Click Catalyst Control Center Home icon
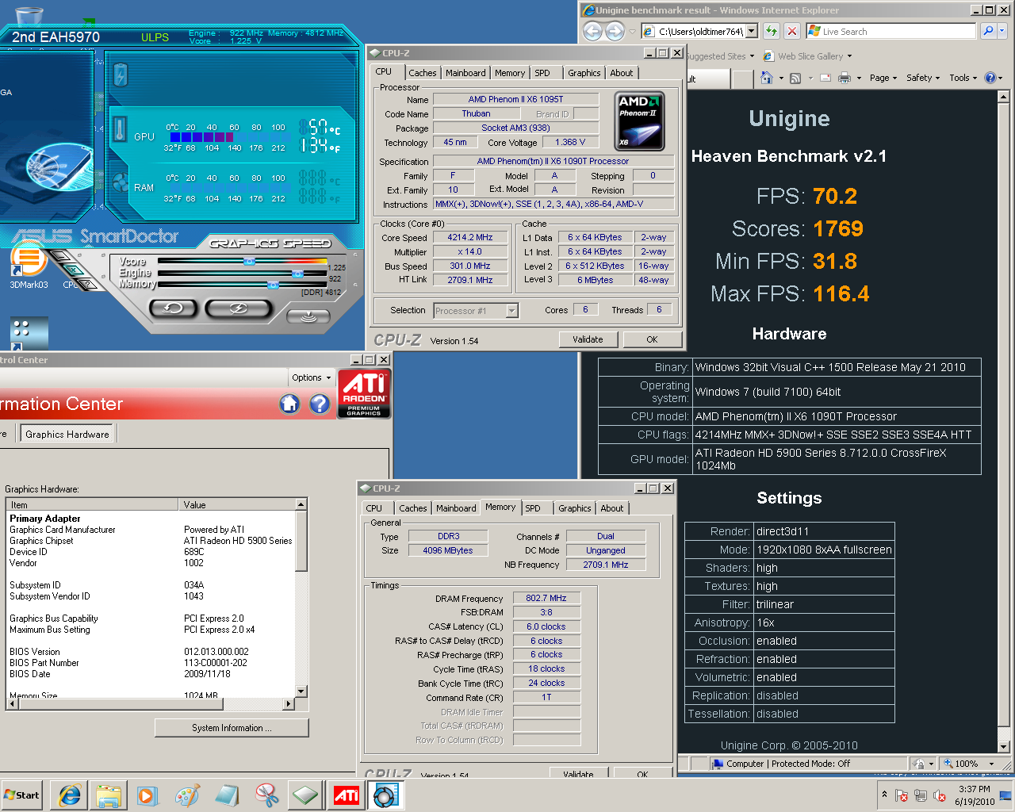 [x=289, y=404]
